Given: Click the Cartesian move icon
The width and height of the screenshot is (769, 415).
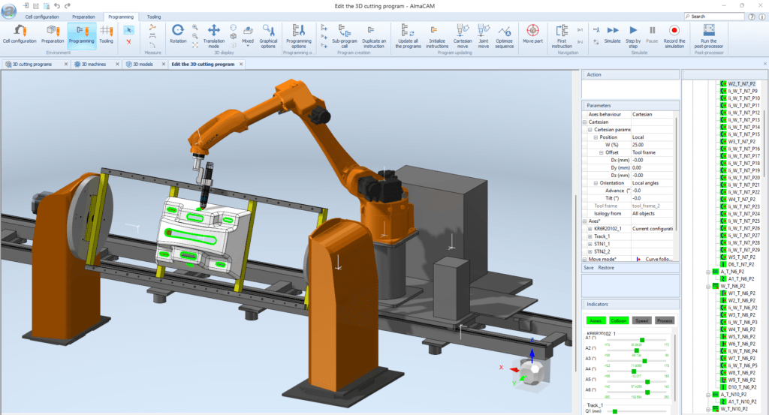Looking at the screenshot, I should tap(462, 32).
